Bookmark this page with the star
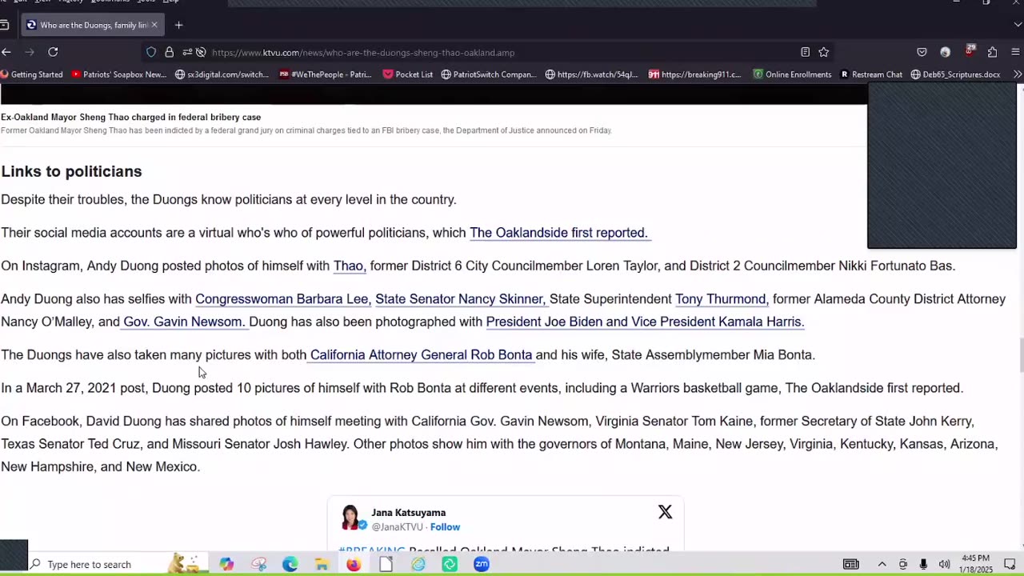This screenshot has height=576, width=1024. (x=823, y=52)
